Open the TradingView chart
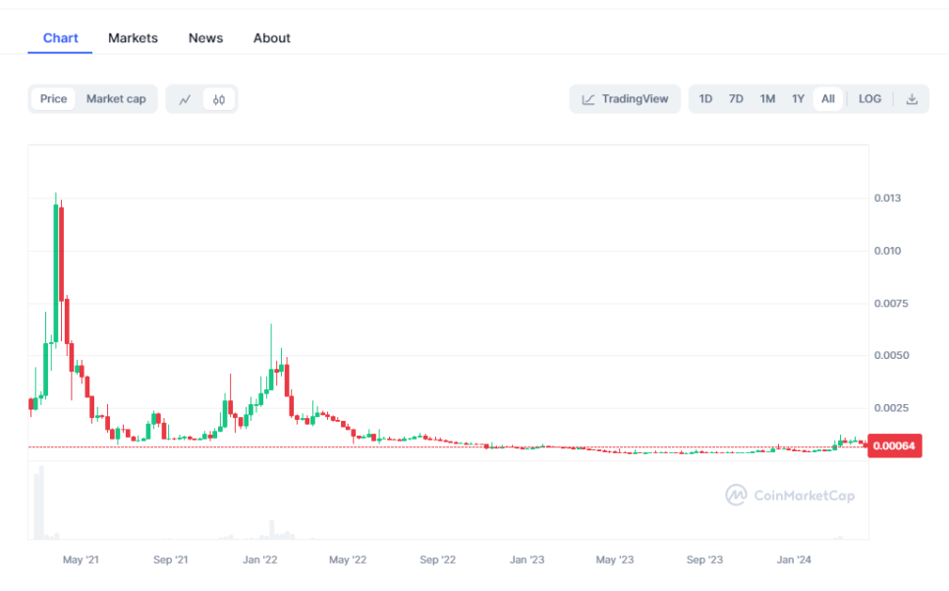Viewport: 949px width, 591px height. (625, 99)
